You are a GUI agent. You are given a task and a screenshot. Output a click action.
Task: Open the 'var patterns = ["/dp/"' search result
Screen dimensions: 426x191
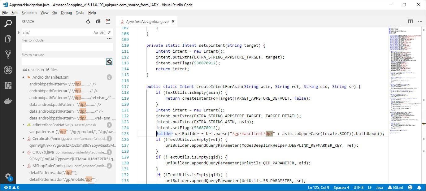pos(72,132)
